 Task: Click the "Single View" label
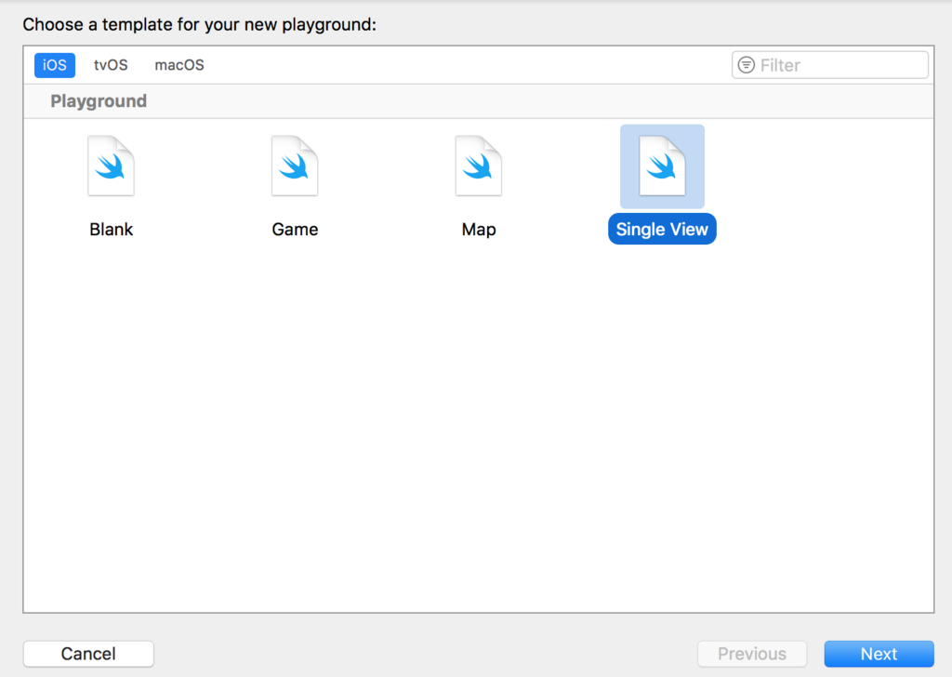click(x=662, y=229)
